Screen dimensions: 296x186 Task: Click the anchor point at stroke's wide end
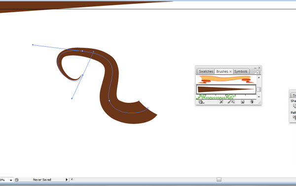(148, 108)
